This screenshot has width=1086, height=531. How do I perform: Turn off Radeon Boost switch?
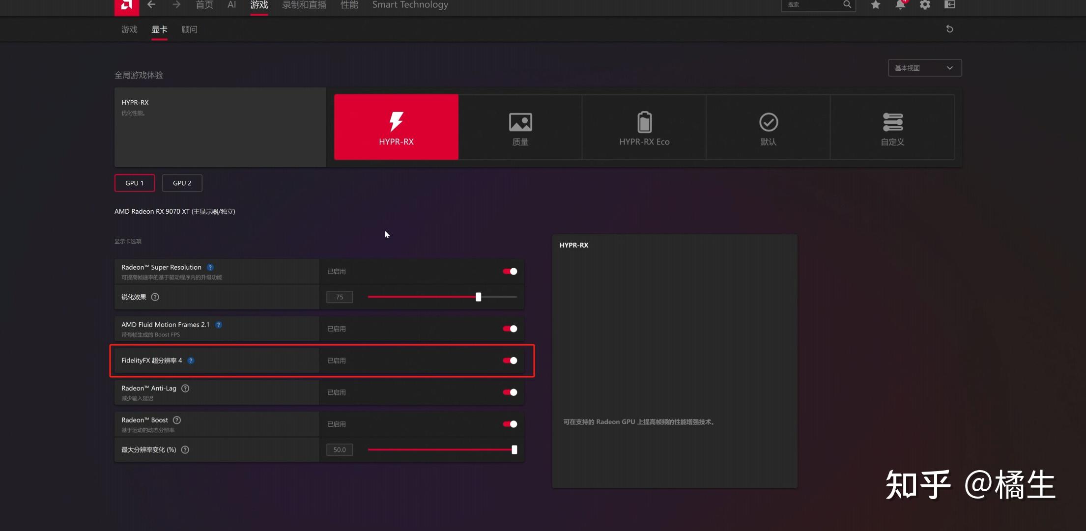pos(510,424)
